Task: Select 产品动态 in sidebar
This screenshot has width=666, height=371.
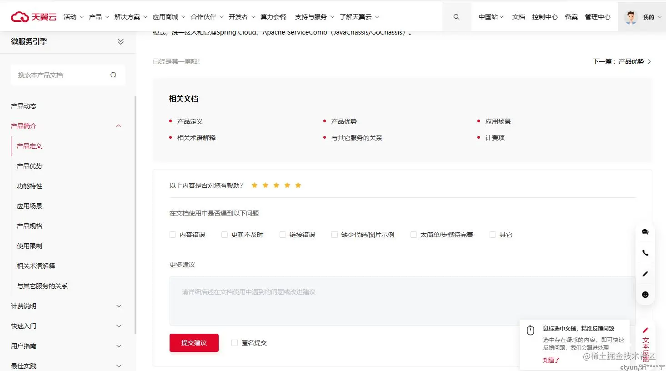Action: click(x=24, y=106)
